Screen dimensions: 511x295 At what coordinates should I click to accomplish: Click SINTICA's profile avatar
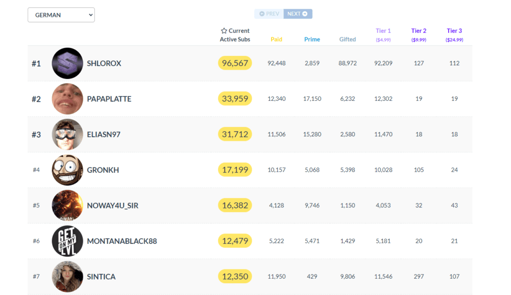(x=68, y=277)
